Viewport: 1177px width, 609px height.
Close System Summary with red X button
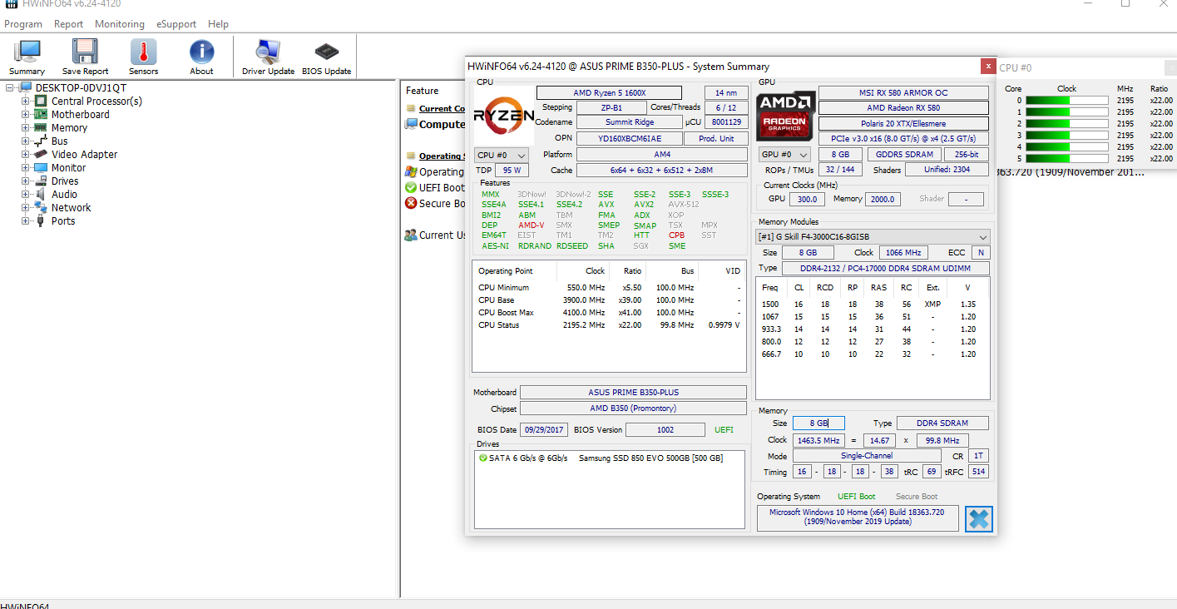pos(988,66)
